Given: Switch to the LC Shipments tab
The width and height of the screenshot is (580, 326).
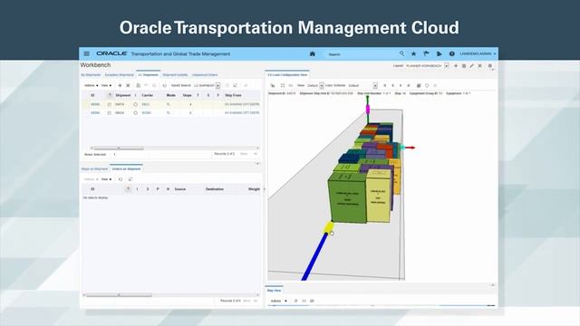Looking at the screenshot, I should (x=148, y=75).
